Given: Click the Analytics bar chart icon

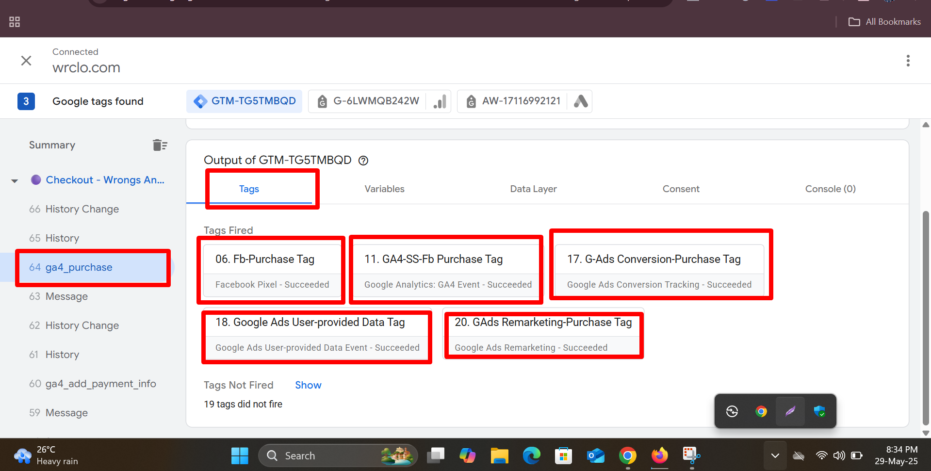Looking at the screenshot, I should pos(440,101).
